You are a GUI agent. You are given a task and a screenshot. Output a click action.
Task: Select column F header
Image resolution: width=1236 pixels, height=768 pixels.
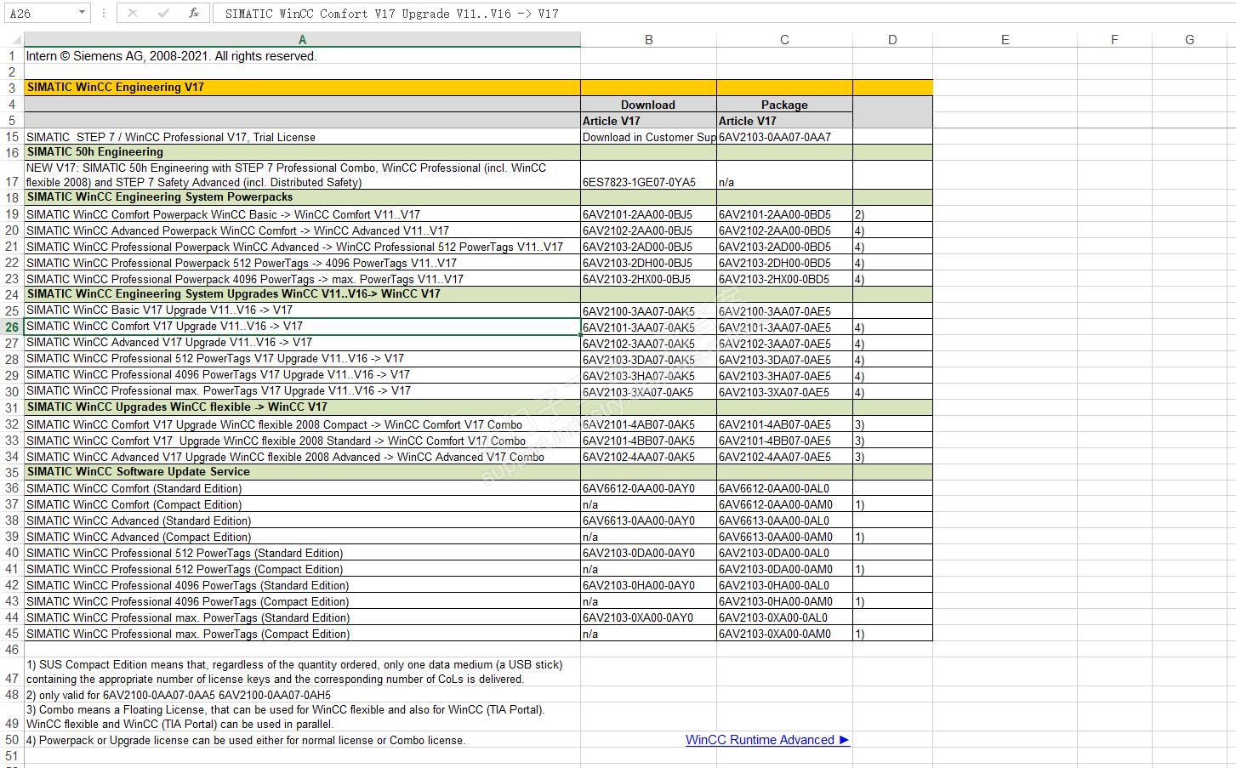(x=1114, y=39)
